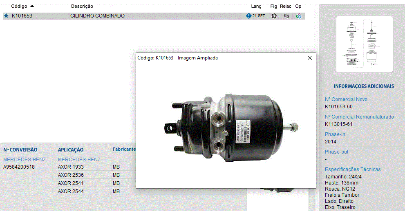Image resolution: width=405 pixels, height=211 pixels.
Task: Click the AXOR 2536 application row
Action: click(71, 175)
